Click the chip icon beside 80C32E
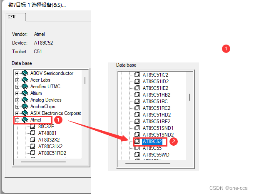The width and height of the screenshot is (254, 194). (x=32, y=126)
